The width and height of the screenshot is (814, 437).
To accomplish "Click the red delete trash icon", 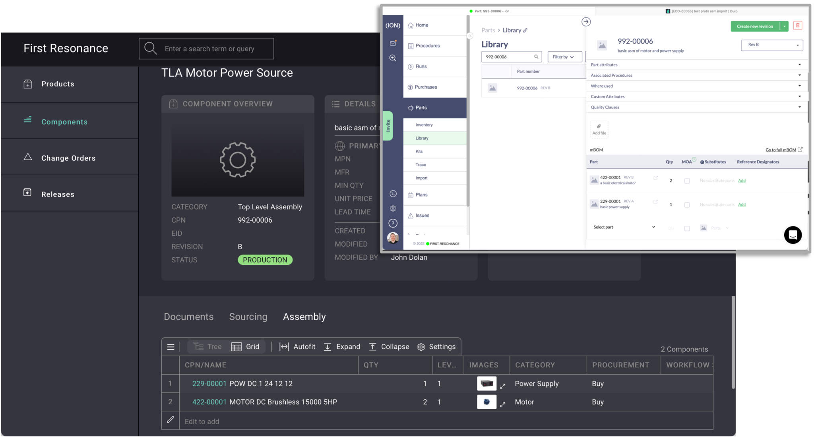I will 797,26.
